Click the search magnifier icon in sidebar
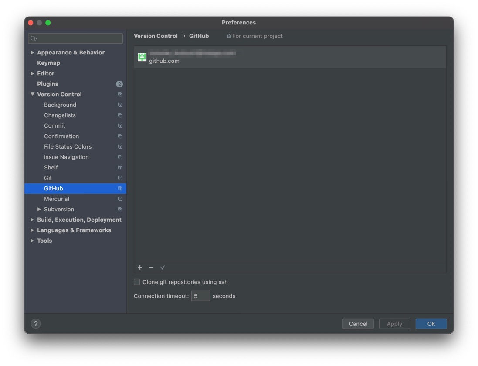Viewport: 478px width, 366px height. click(34, 38)
